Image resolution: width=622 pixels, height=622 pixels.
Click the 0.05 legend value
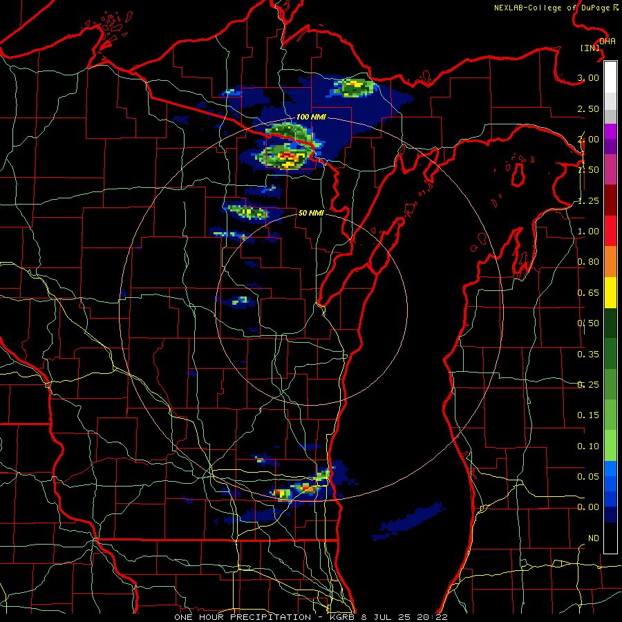(588, 476)
